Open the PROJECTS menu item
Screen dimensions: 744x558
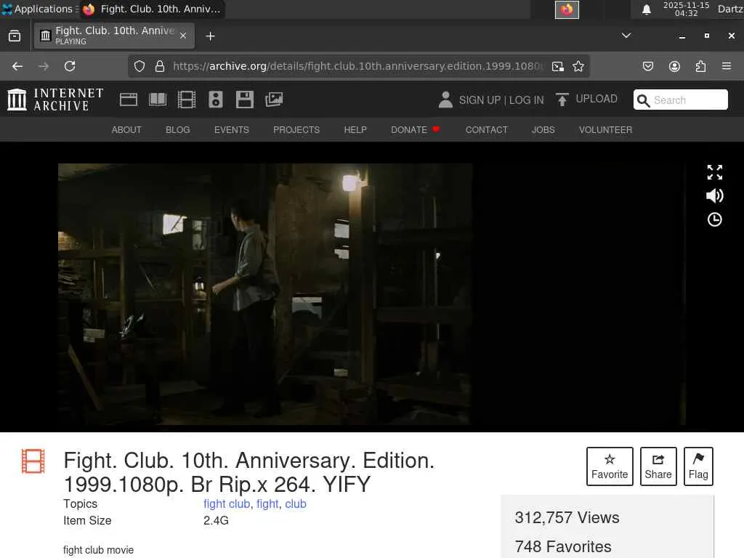click(296, 130)
